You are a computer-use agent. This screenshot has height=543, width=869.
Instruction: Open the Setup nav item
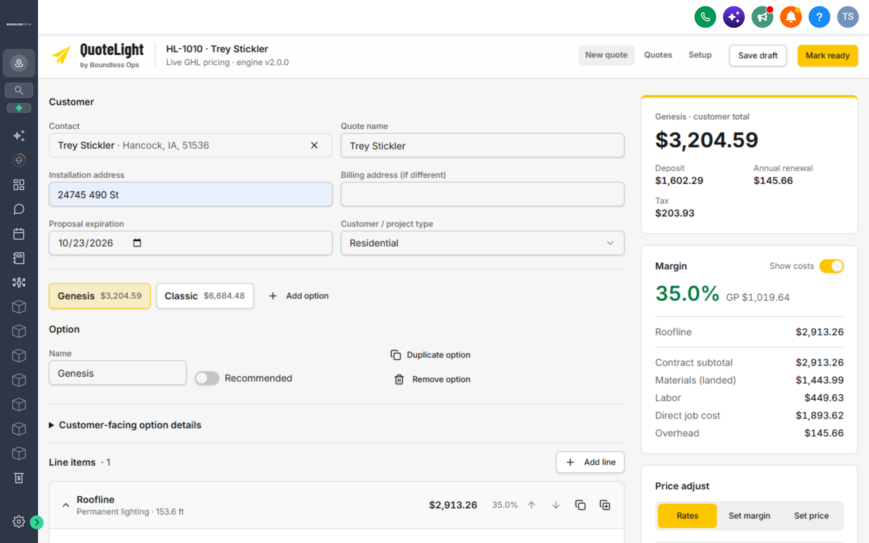[700, 55]
